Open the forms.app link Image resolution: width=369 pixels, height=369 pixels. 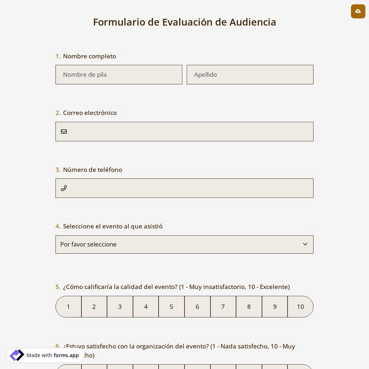pyautogui.click(x=66, y=355)
